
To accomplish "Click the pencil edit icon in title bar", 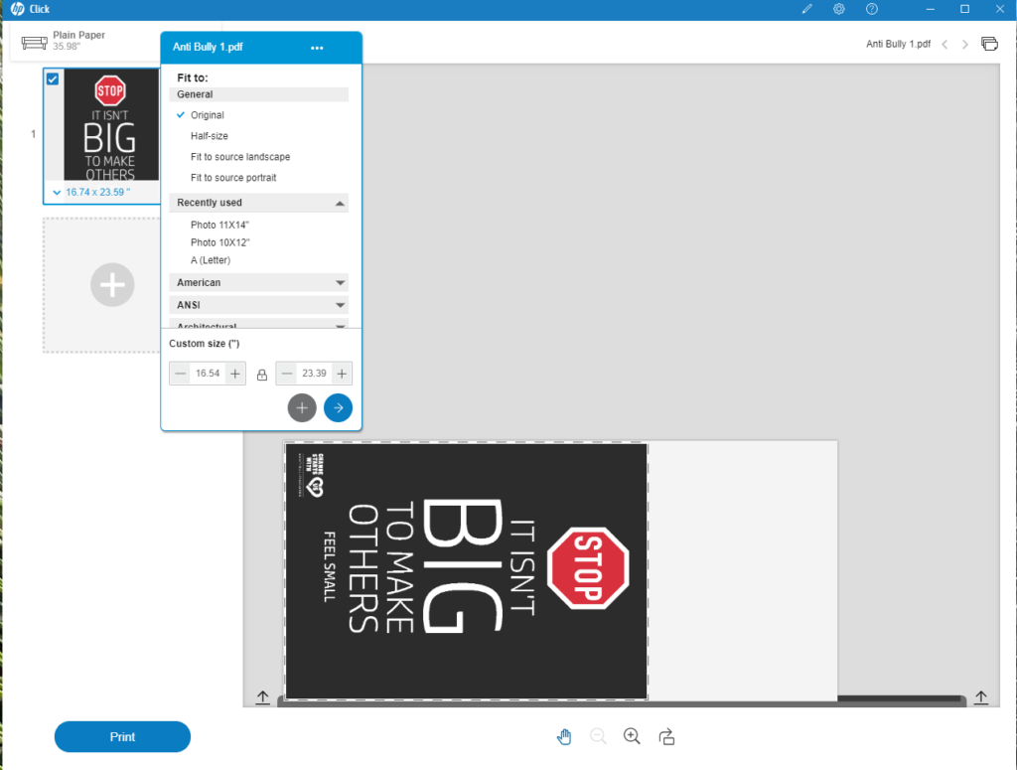I will 806,9.
